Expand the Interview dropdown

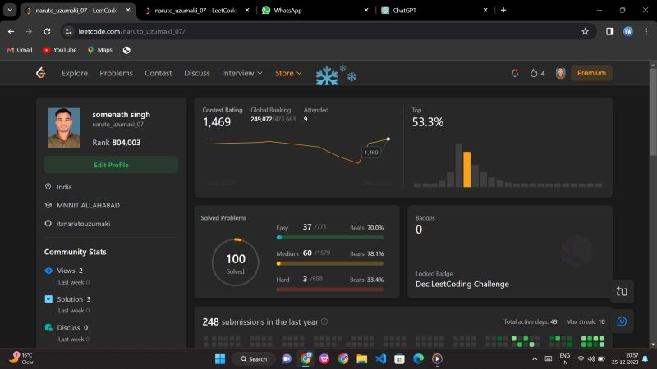[241, 73]
